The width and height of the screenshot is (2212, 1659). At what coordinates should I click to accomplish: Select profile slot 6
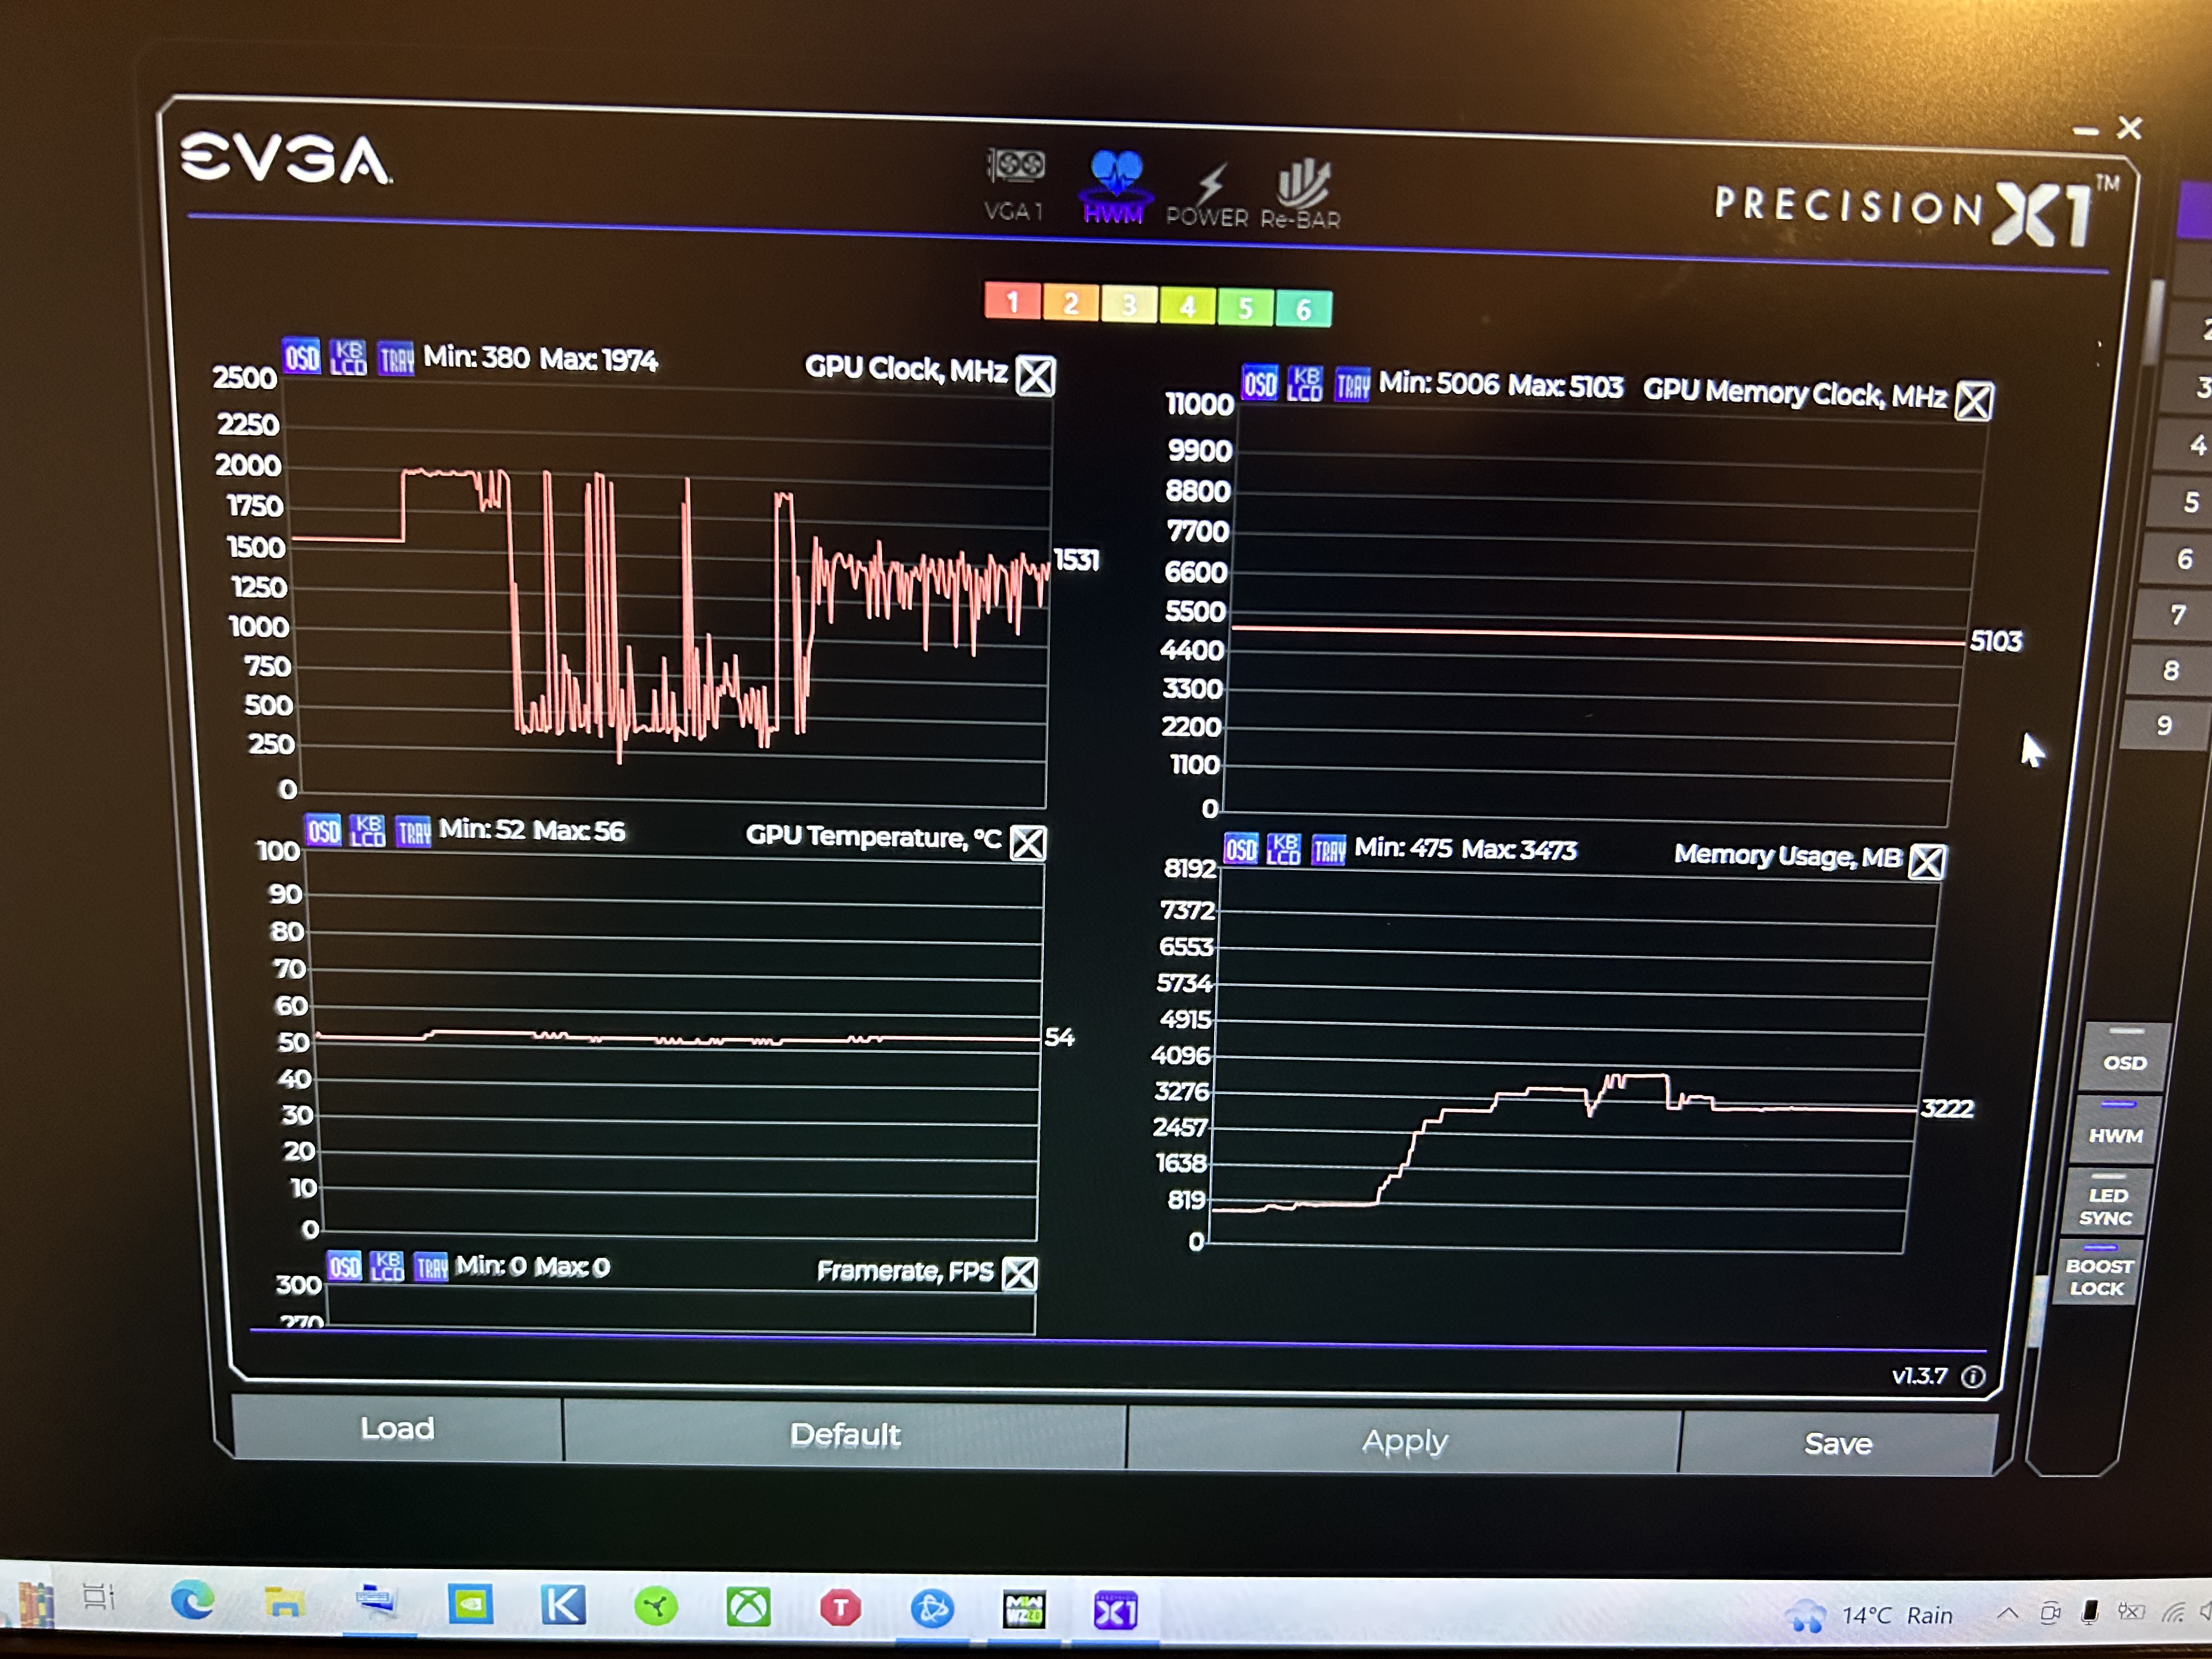pos(2183,559)
